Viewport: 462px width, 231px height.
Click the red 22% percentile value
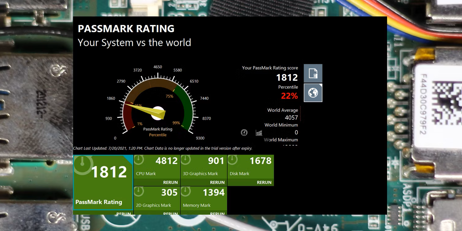coord(289,96)
